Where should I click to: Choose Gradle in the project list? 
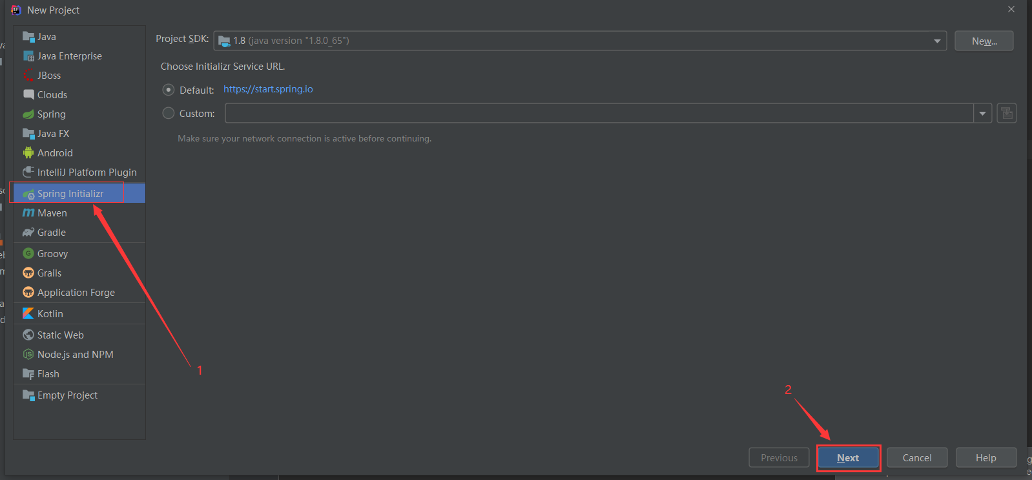point(79,233)
